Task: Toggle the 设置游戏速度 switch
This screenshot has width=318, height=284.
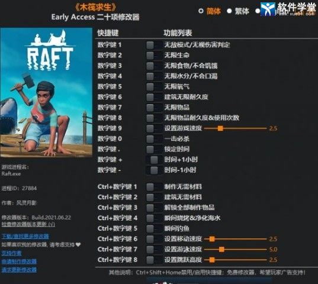Action: (x=154, y=128)
